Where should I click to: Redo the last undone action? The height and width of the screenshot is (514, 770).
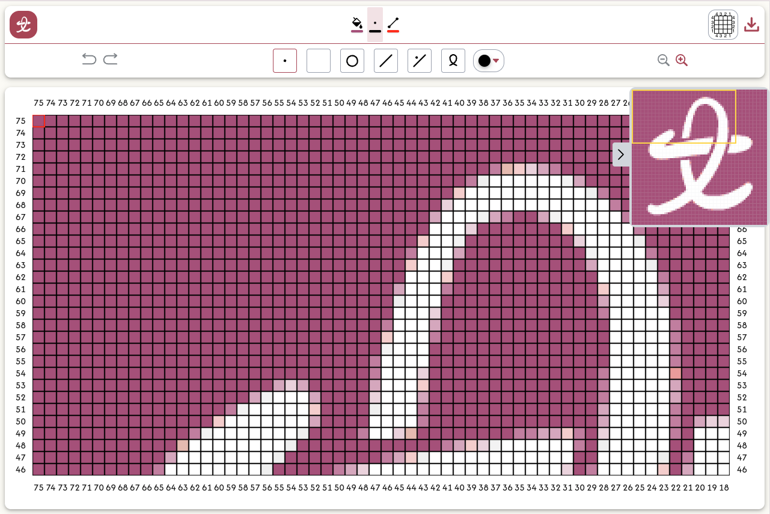click(111, 59)
